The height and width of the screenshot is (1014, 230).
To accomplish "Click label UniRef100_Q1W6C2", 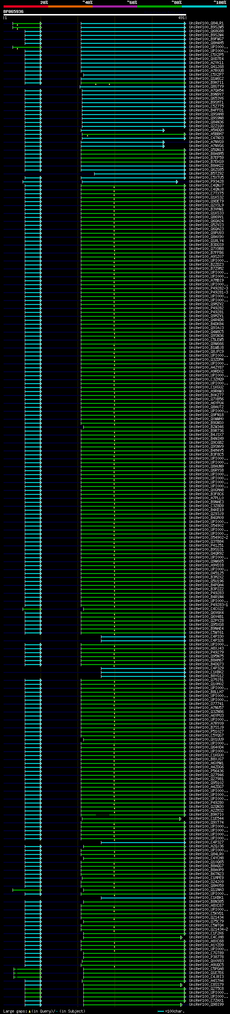I will pyautogui.click(x=206, y=79).
